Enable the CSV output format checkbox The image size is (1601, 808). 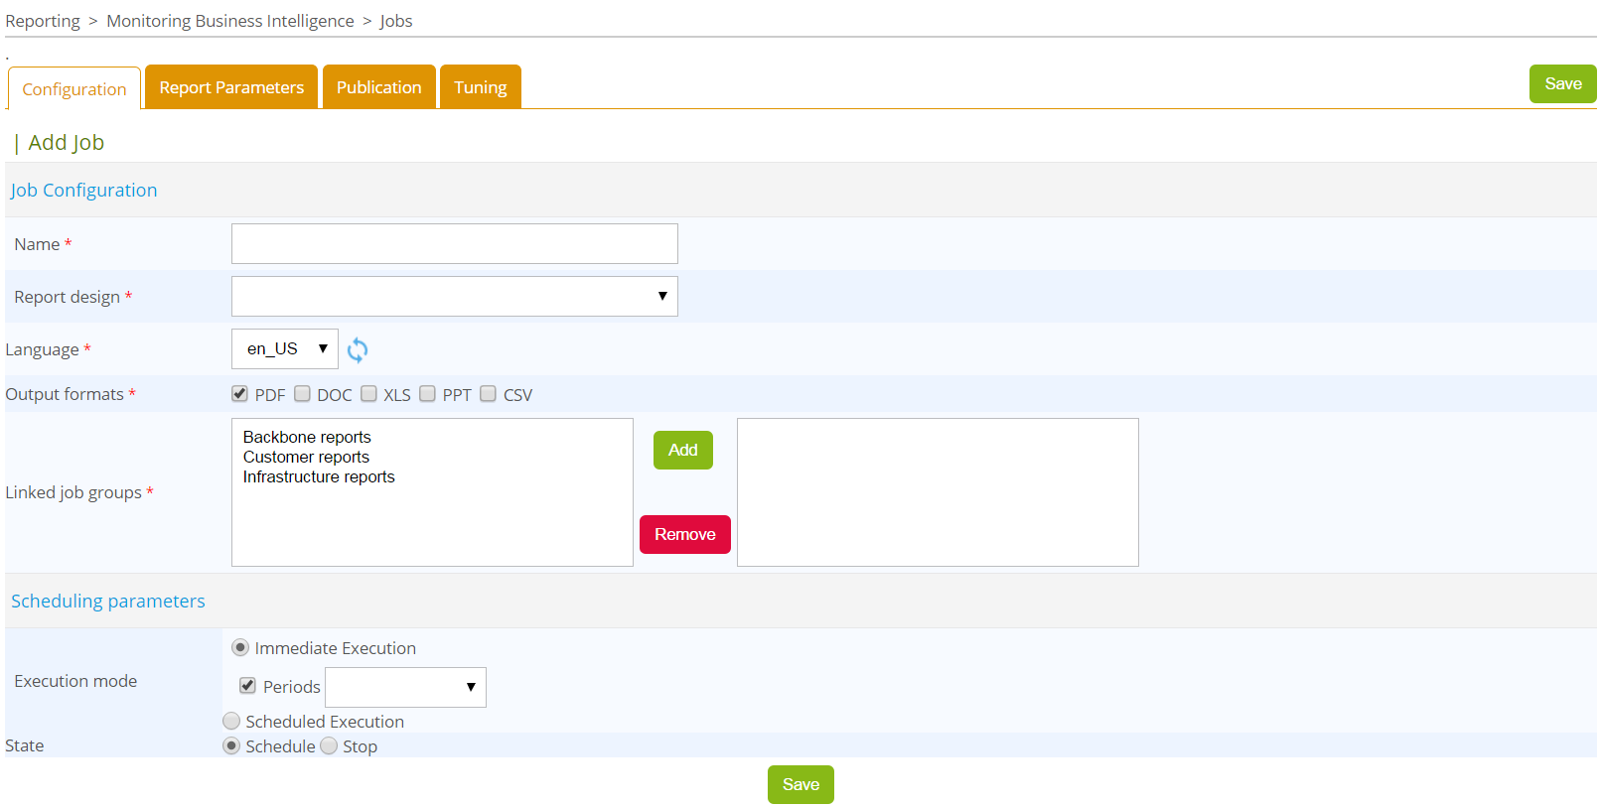488,394
